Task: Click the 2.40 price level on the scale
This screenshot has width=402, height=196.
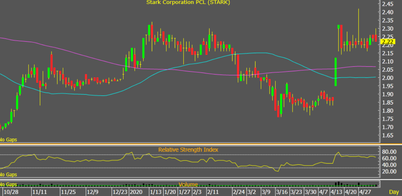Action: point(388,12)
